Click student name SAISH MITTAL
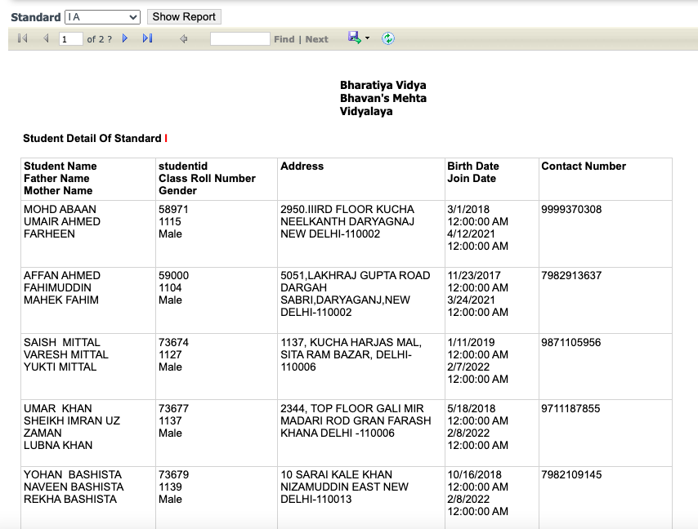This screenshot has height=529, width=698. [62, 343]
